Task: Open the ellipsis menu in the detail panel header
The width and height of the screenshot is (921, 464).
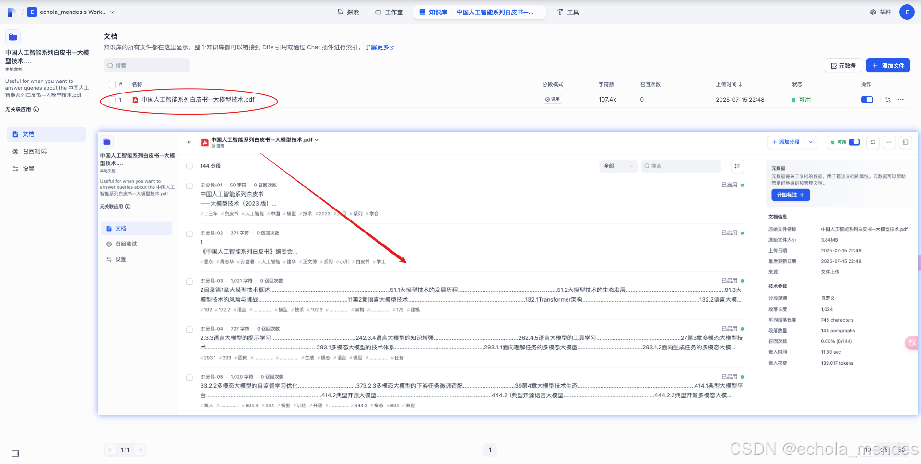Action: (889, 142)
